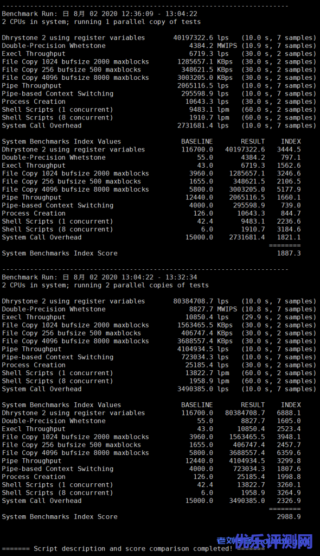The image size is (320, 556).
Task: Select the '2065116.5 lps' Pipe Throughput value
Action: (x=203, y=85)
